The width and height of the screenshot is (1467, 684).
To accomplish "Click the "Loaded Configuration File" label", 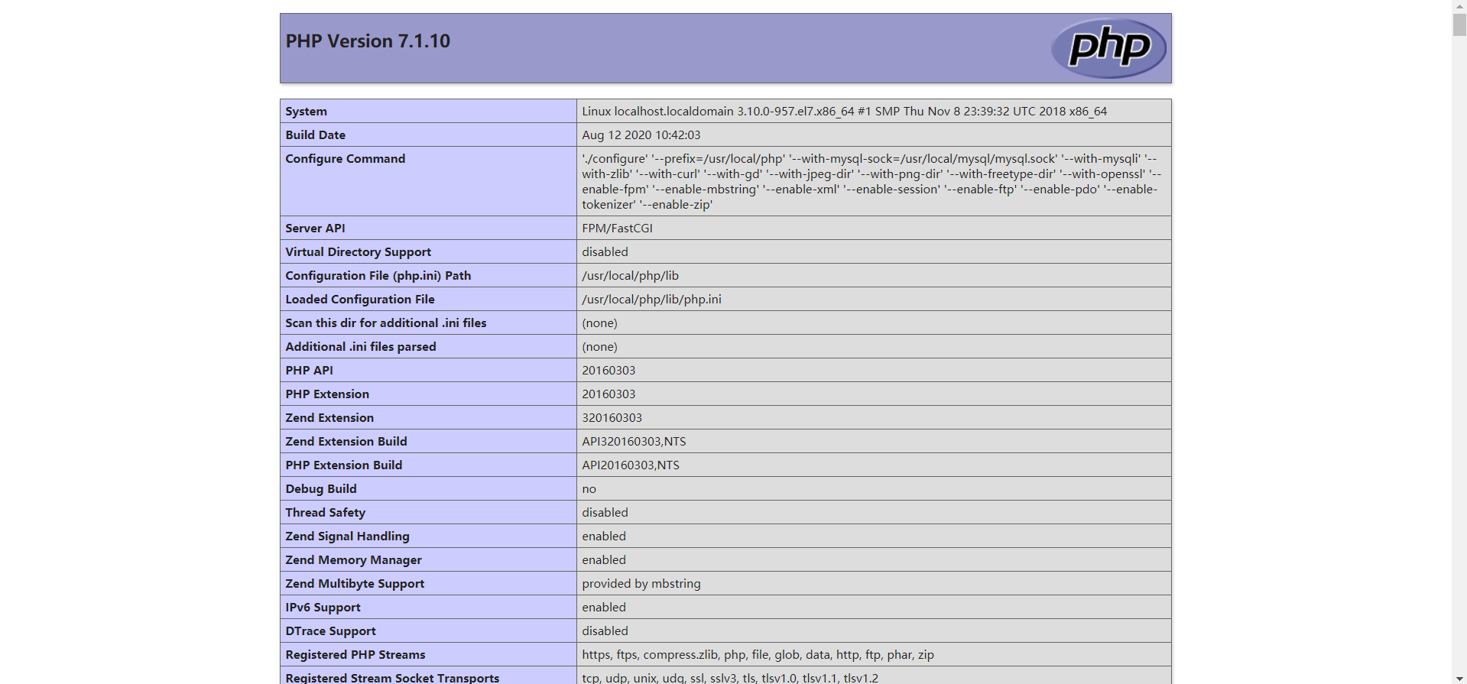I will 359,300.
